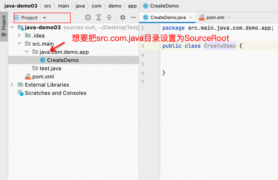Click the locate opened file crosshair icon
Screen dimensions: 278x180
(88, 17)
